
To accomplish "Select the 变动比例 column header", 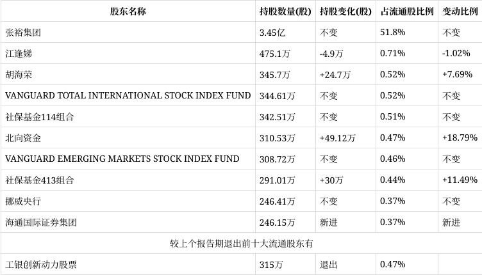I will point(459,12).
